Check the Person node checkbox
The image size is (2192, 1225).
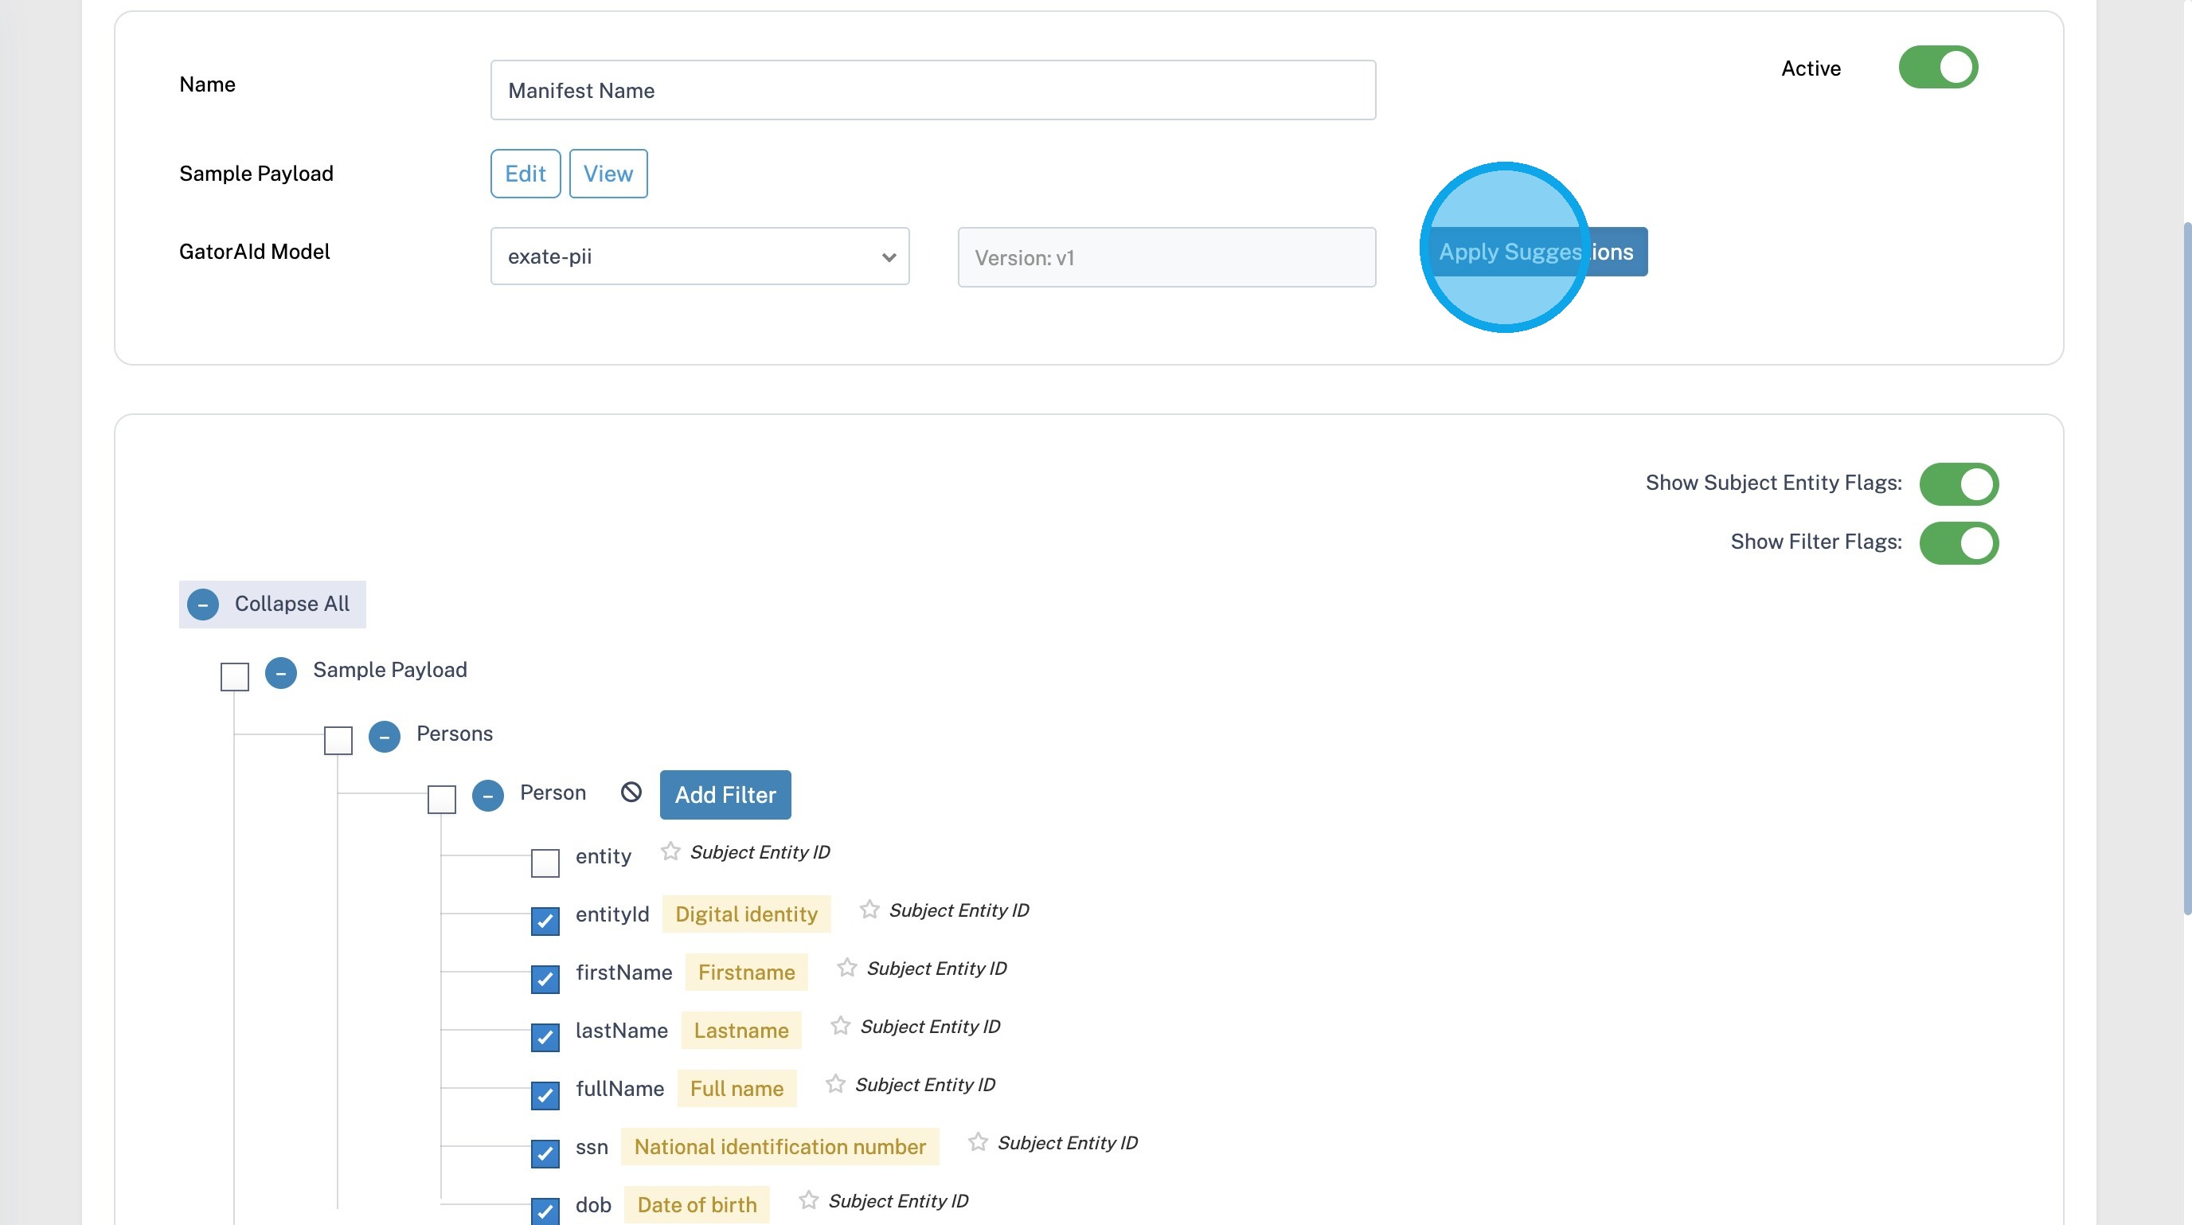[x=442, y=799]
